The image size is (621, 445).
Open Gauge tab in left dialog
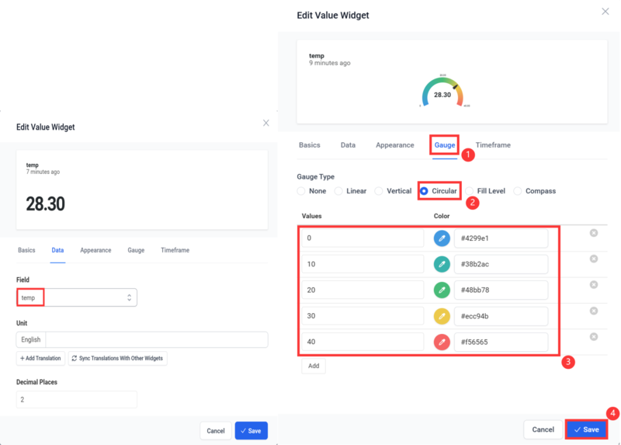(136, 250)
